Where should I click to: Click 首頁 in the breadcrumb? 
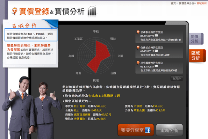tap(173, 3)
